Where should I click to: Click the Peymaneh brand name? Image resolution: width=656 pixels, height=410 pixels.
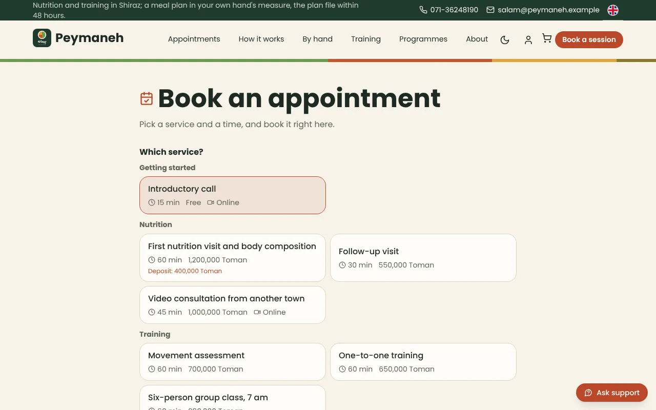click(x=89, y=38)
